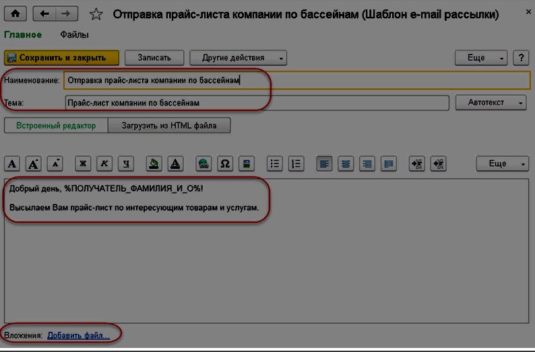Toggle italic formatting (К) in editor
Image resolution: width=535 pixels, height=352 pixels.
(104, 163)
